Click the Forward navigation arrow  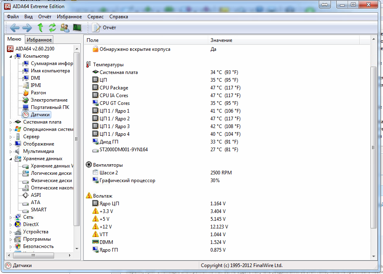click(27, 28)
